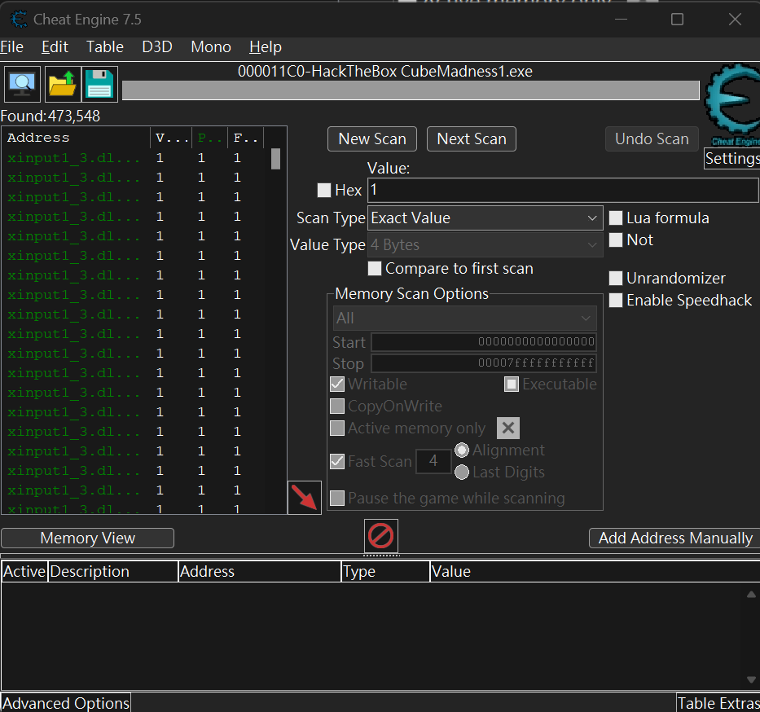Viewport: 760px width, 712px height.
Task: Open the process list via the computer-magnifier icon
Action: pyautogui.click(x=22, y=85)
